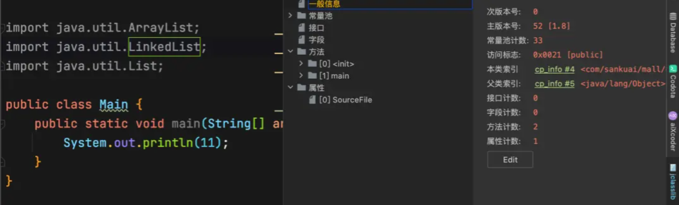The width and height of the screenshot is (679, 205).
Task: Expand the [0] <init> method node
Action: 301,63
